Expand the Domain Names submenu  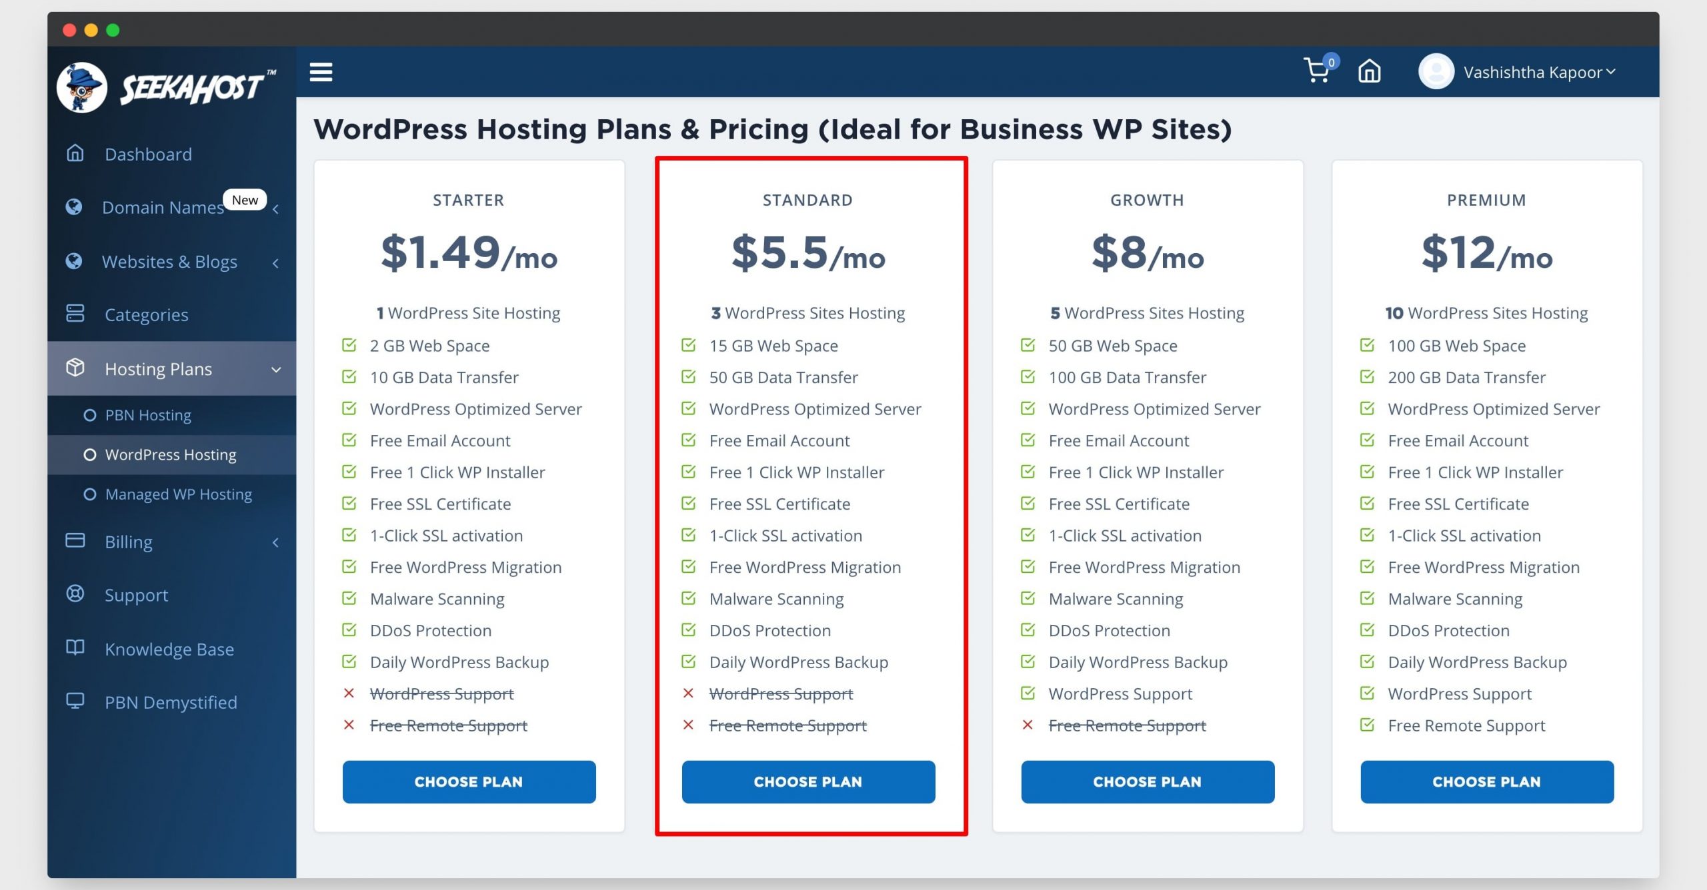(x=280, y=207)
